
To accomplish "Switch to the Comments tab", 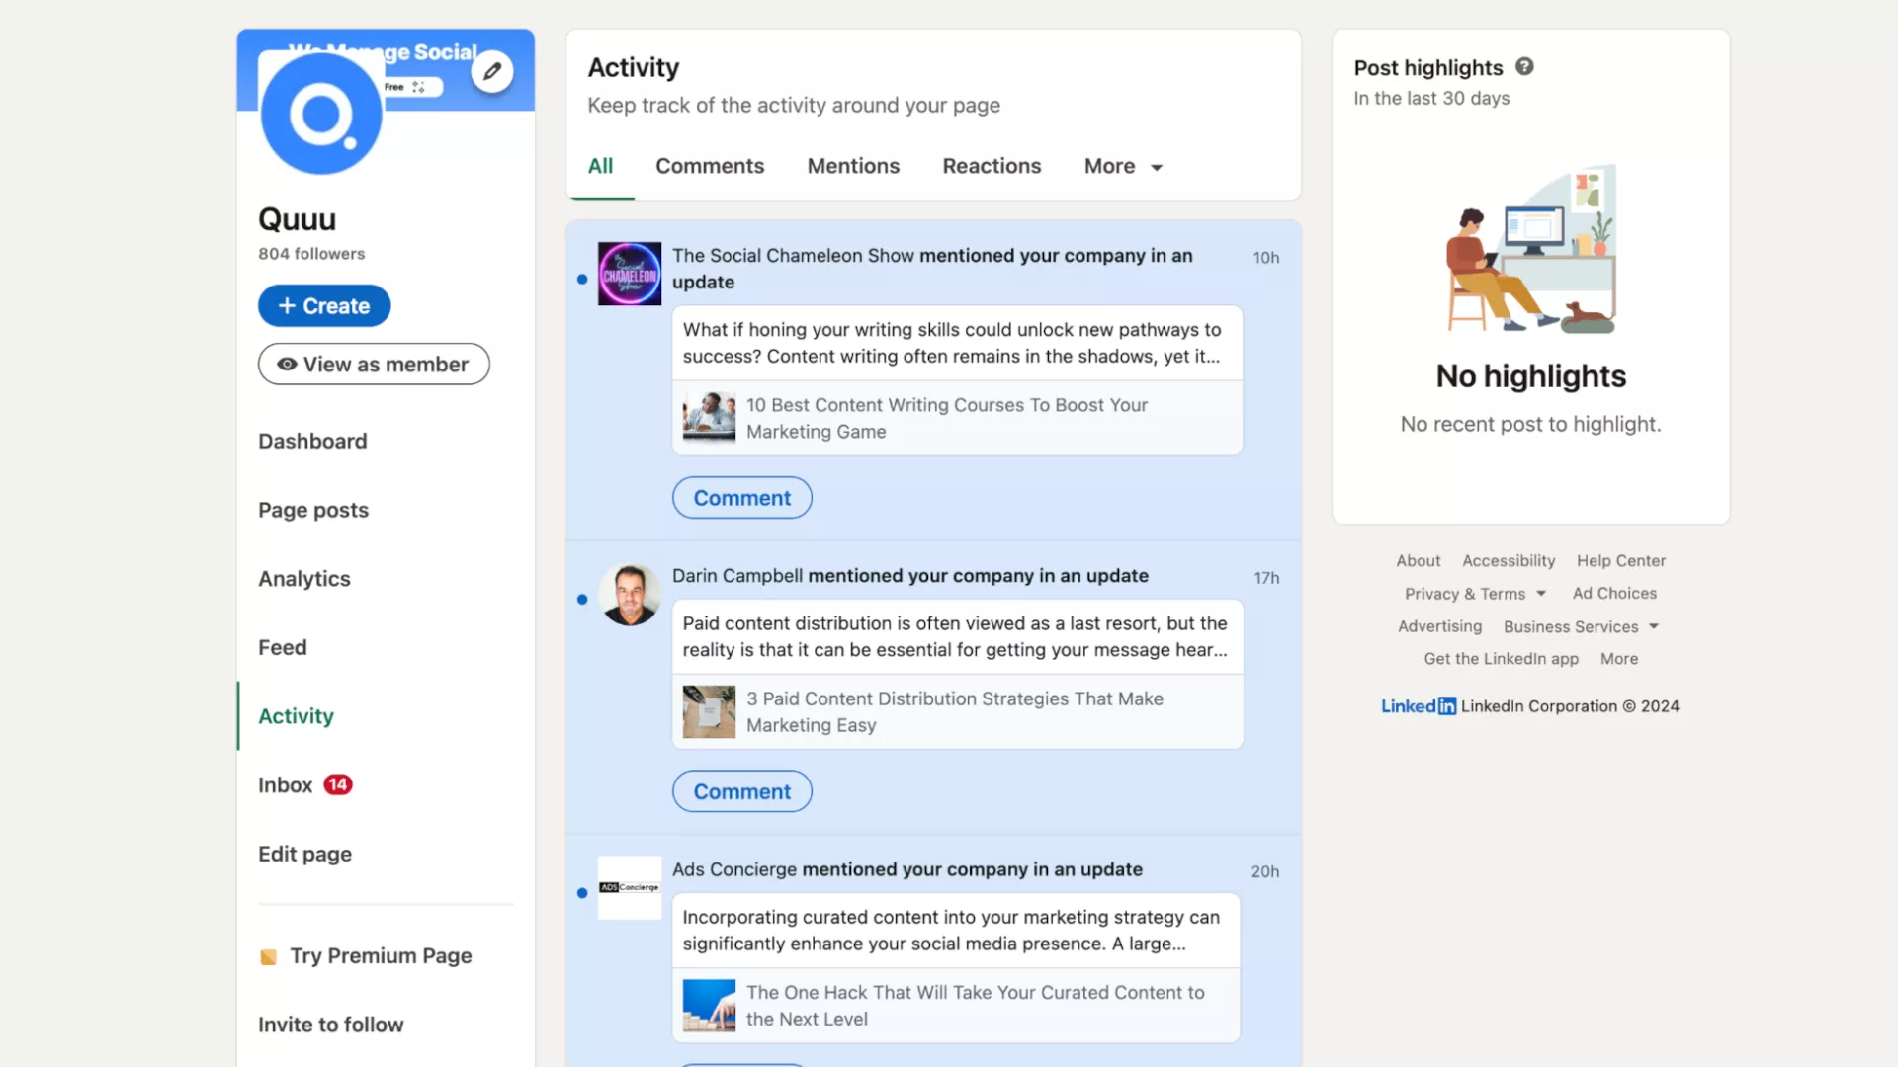I will click(x=710, y=166).
